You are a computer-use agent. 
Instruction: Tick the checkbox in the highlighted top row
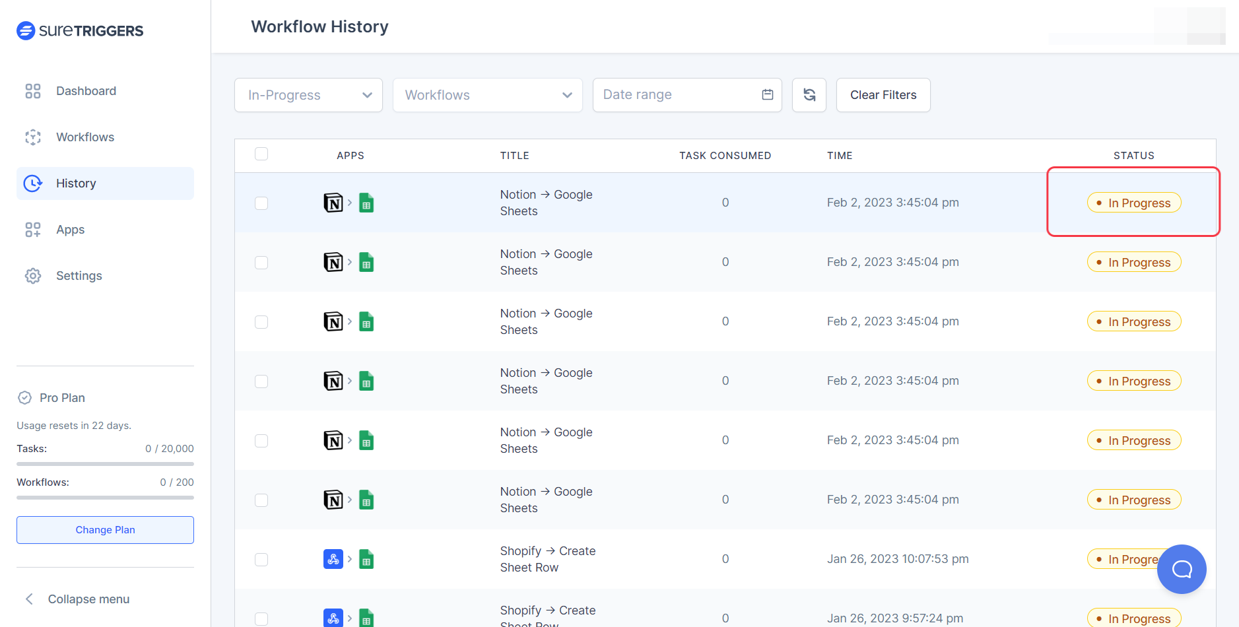[x=261, y=203]
